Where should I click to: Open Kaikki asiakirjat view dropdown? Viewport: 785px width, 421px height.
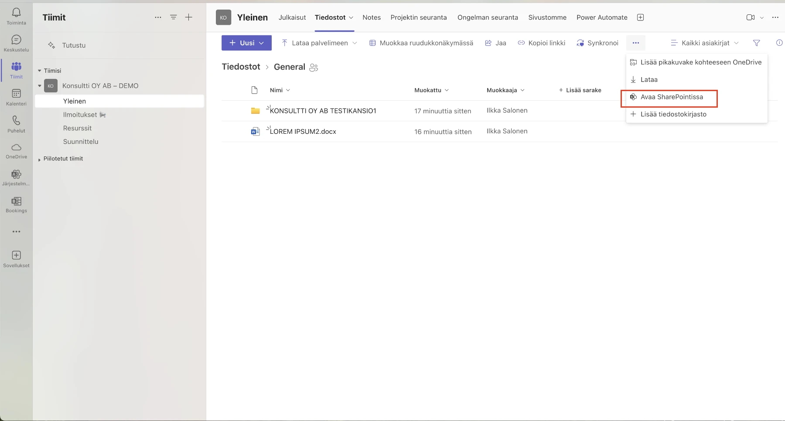click(x=705, y=43)
